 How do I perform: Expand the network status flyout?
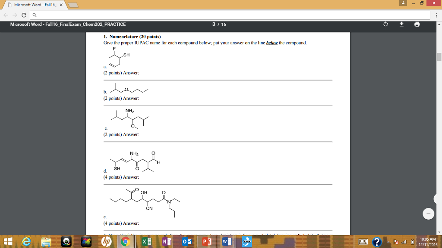(x=404, y=242)
